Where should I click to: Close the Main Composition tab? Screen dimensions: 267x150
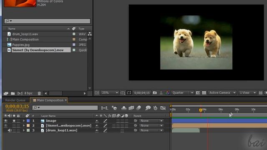(x=66, y=100)
